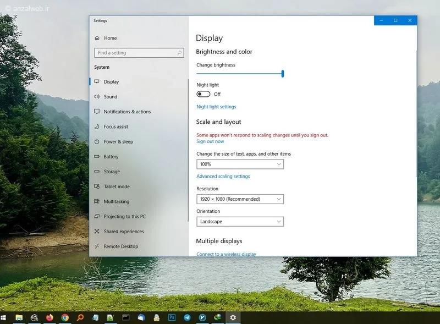Image resolution: width=440 pixels, height=324 pixels.
Task: Click the Battery icon in sidebar
Action: tap(97, 156)
